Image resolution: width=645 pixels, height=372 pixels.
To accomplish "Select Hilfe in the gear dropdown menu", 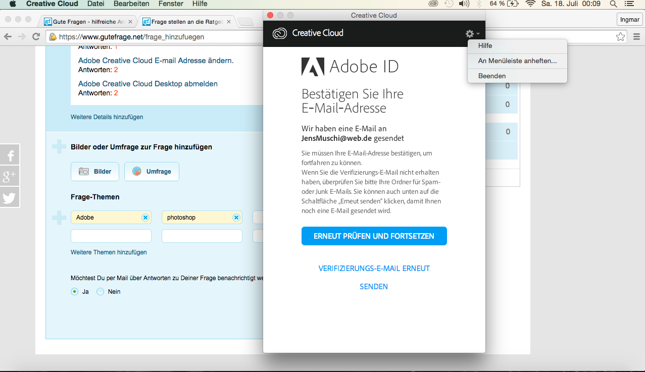I will (x=517, y=46).
